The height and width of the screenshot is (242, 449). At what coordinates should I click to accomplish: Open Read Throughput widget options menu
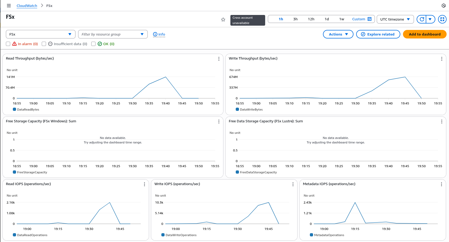point(219,59)
